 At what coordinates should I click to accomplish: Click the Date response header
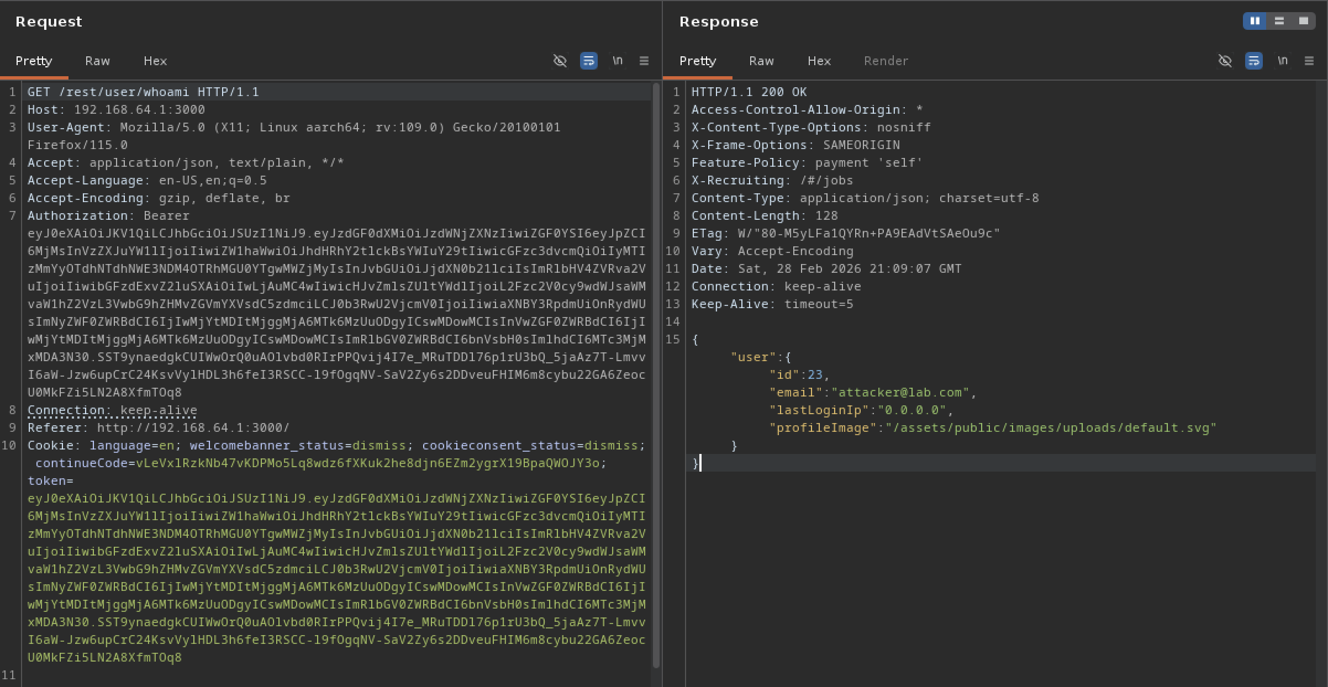coord(826,268)
